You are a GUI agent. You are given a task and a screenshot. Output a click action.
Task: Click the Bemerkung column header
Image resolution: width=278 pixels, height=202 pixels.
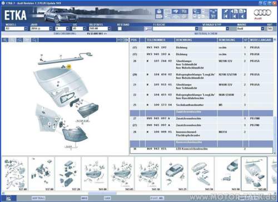point(230,40)
